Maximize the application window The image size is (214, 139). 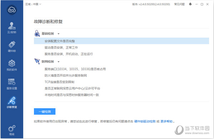(202, 4)
